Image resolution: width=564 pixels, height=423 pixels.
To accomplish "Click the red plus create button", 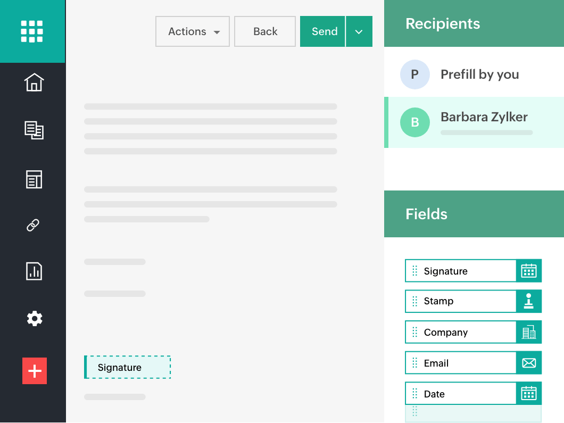I will pyautogui.click(x=35, y=371).
